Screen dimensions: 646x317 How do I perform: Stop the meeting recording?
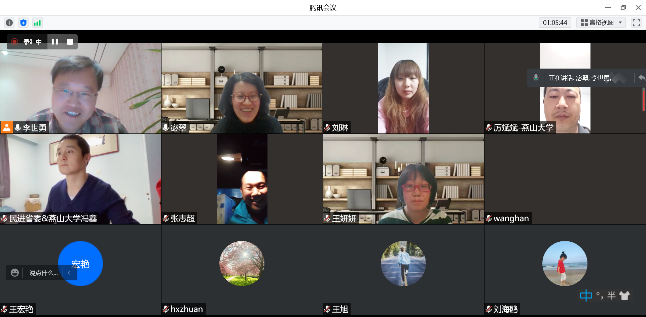coord(70,42)
